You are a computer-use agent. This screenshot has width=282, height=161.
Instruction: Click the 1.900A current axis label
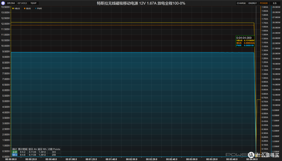pyautogui.click(x=265, y=7)
